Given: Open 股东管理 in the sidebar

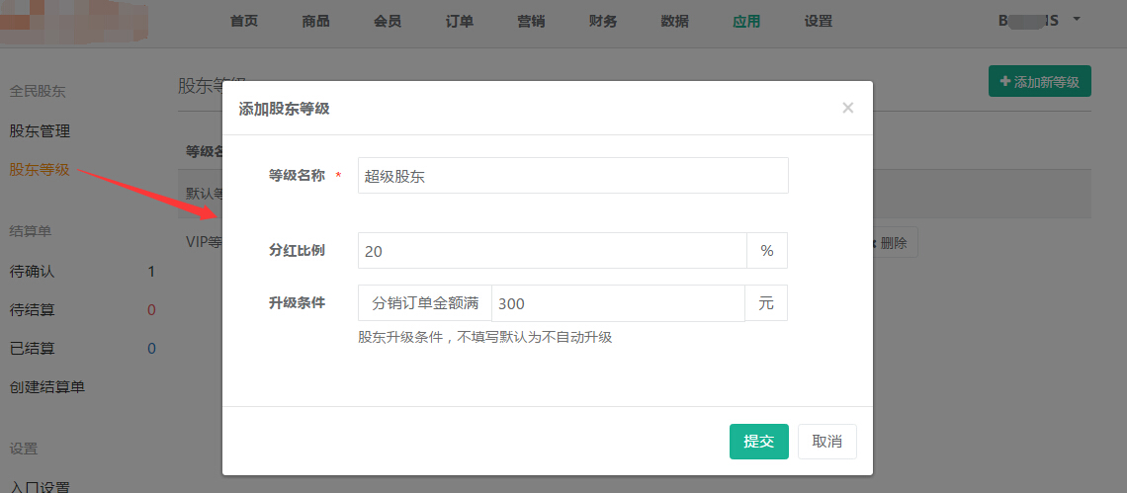Looking at the screenshot, I should [x=40, y=131].
